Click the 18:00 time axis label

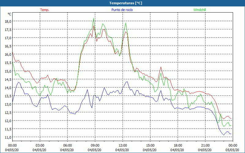(178, 146)
